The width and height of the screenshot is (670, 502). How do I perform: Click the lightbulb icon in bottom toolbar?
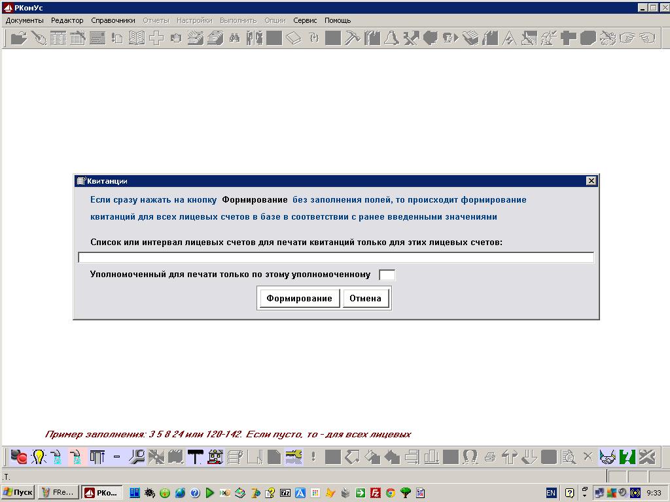[39, 457]
